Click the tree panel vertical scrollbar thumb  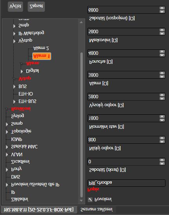(82, 125)
